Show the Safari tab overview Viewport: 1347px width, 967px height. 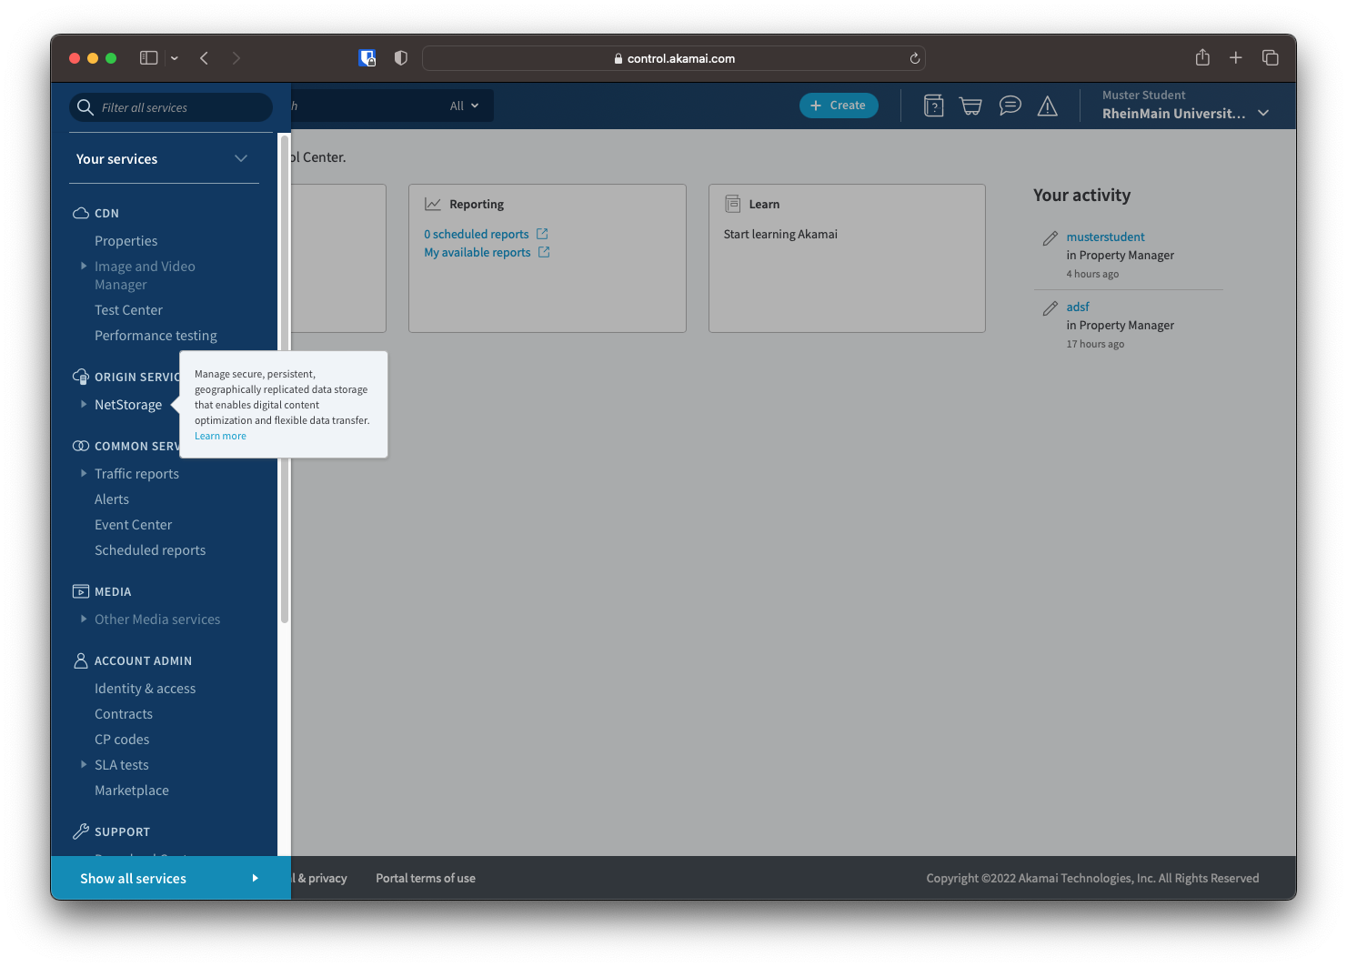(1271, 57)
